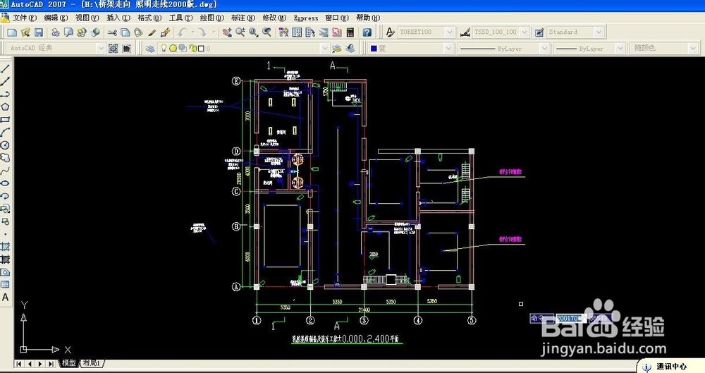Open the YORKEY100 text style dropdown
Viewport: 705px width, 373px height.
pyautogui.click(x=449, y=32)
